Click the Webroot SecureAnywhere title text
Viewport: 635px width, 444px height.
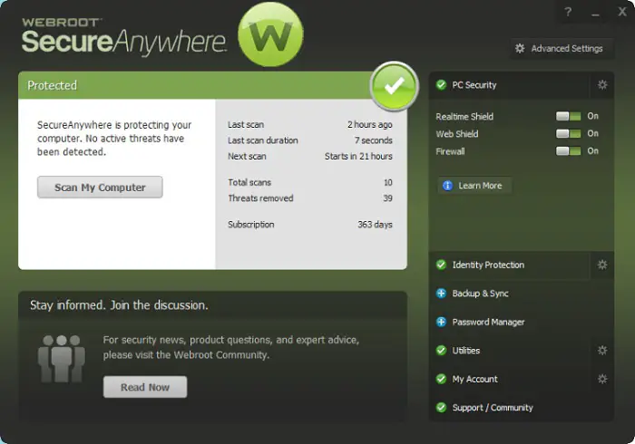[124, 37]
